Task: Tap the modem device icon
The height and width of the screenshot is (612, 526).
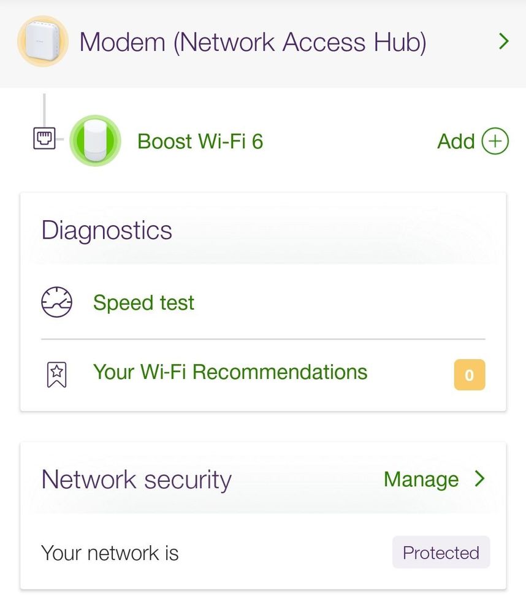Action: click(42, 42)
